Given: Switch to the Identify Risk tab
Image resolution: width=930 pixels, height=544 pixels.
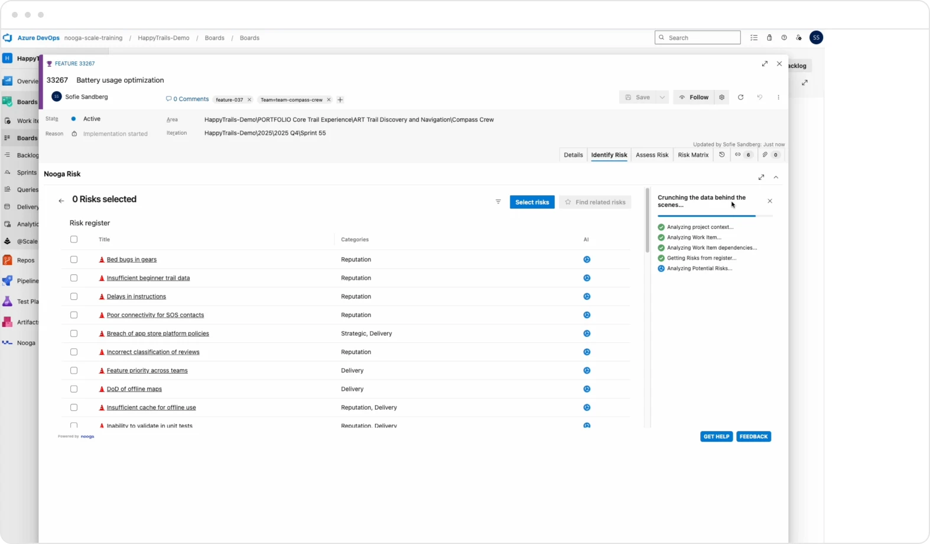Looking at the screenshot, I should [609, 155].
